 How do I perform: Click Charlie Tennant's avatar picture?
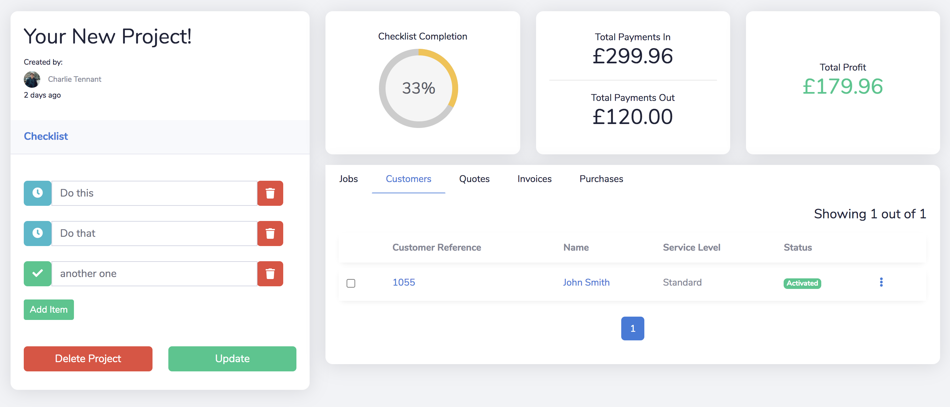click(x=32, y=79)
